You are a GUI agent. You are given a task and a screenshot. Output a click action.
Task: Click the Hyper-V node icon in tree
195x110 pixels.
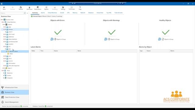(x=6, y=68)
